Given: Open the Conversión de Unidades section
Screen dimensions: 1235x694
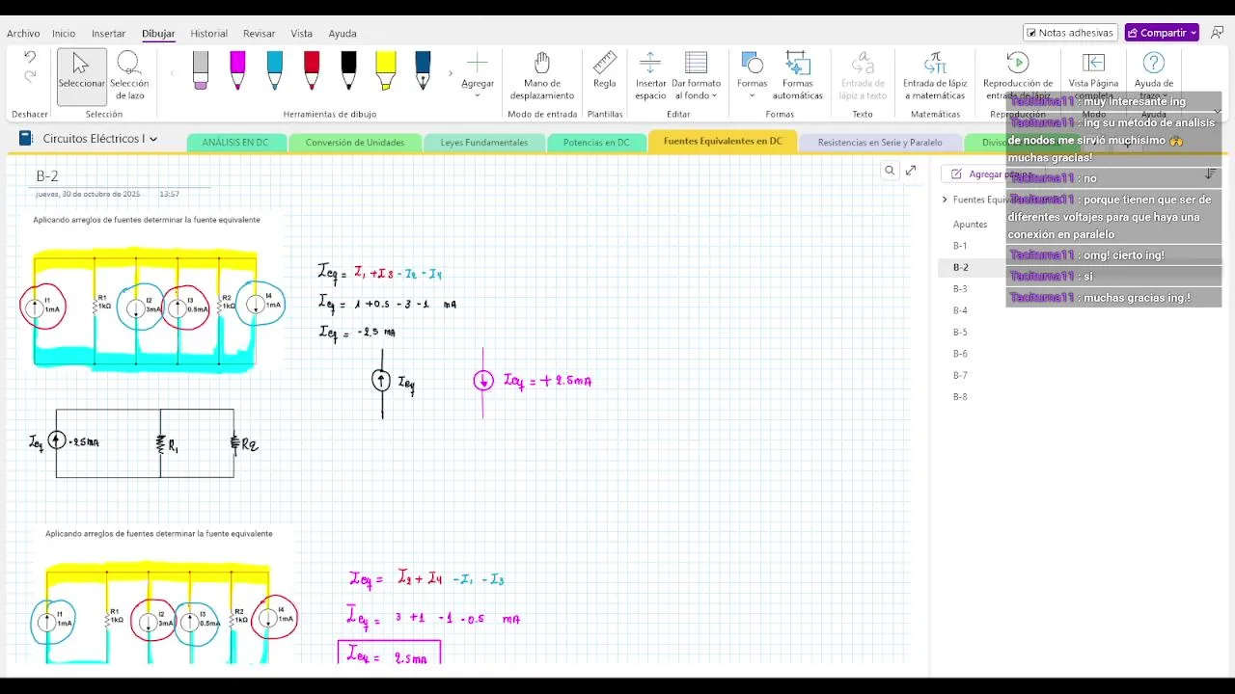Looking at the screenshot, I should point(355,143).
